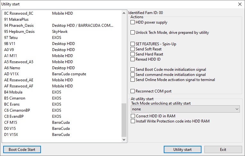The height and width of the screenshot is (156, 245).
Task: Check Unlock Tech Mode option
Action: (x=133, y=33)
